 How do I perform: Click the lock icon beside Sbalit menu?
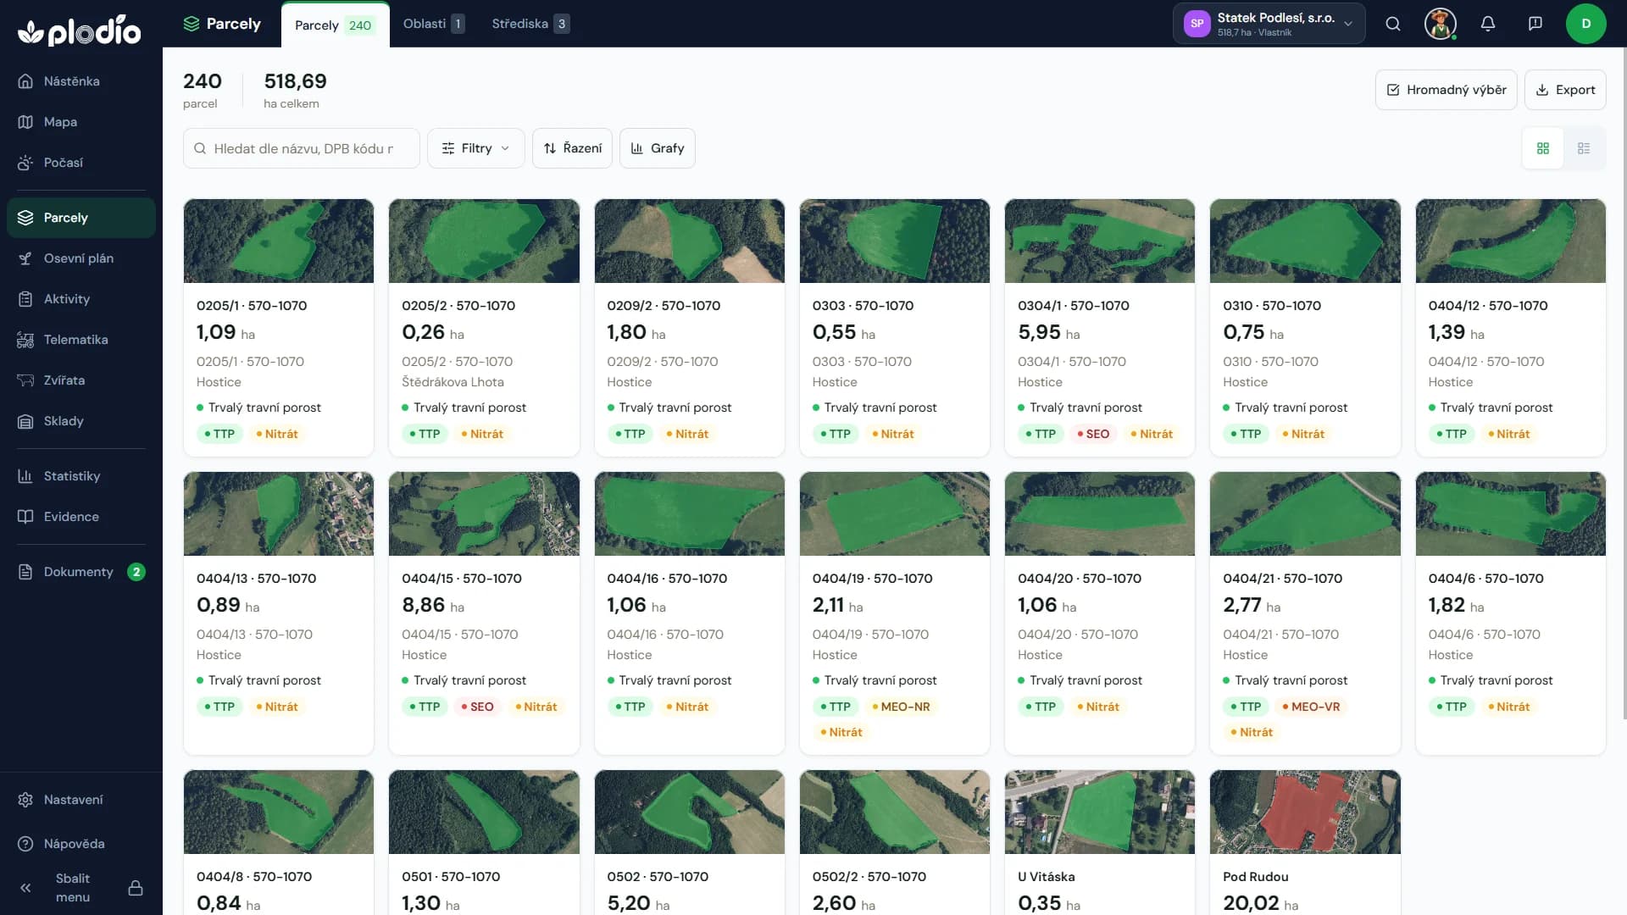136,888
